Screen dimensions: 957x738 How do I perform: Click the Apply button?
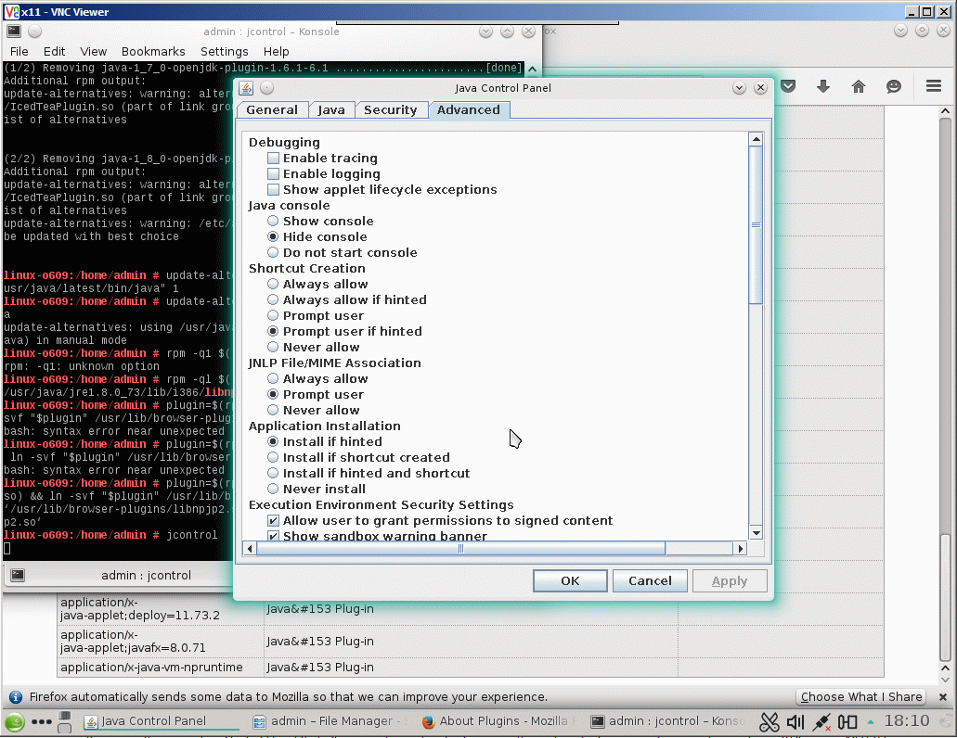click(x=730, y=580)
